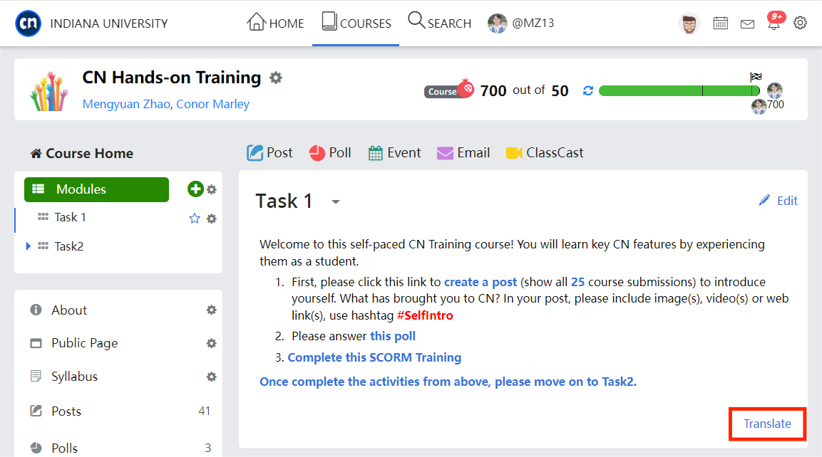The image size is (822, 457).
Task: Open the mail envelope icon
Action: click(747, 24)
